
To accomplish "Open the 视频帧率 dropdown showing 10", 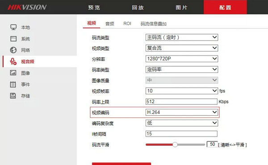I will (182, 91).
